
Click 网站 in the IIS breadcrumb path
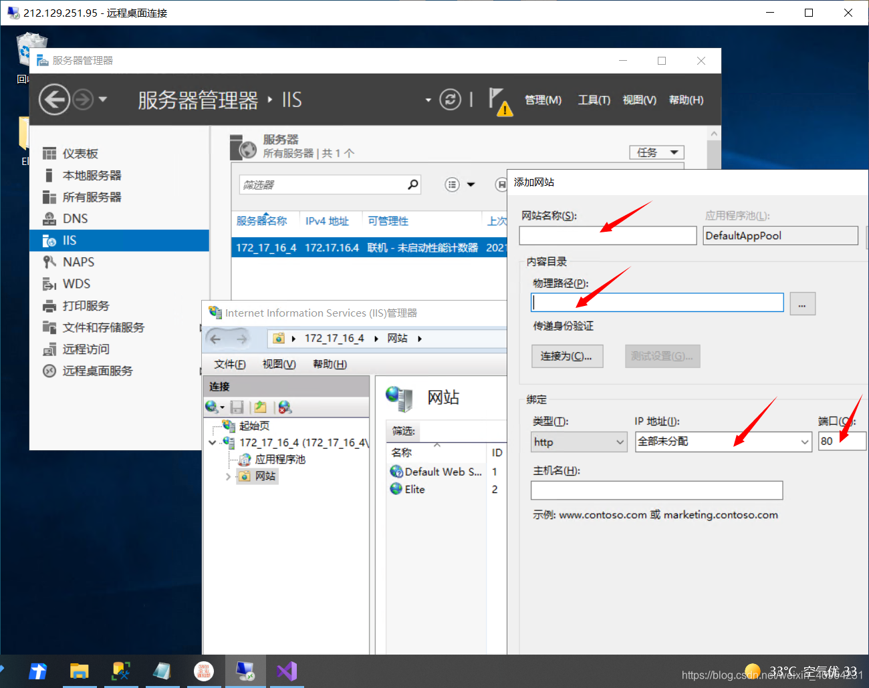pyautogui.click(x=397, y=339)
